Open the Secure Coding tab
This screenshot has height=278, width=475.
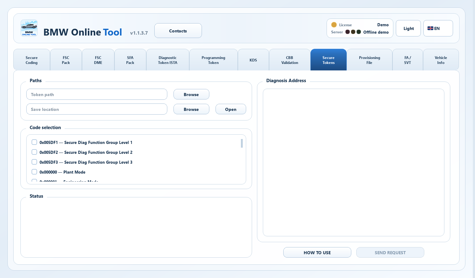[32, 60]
